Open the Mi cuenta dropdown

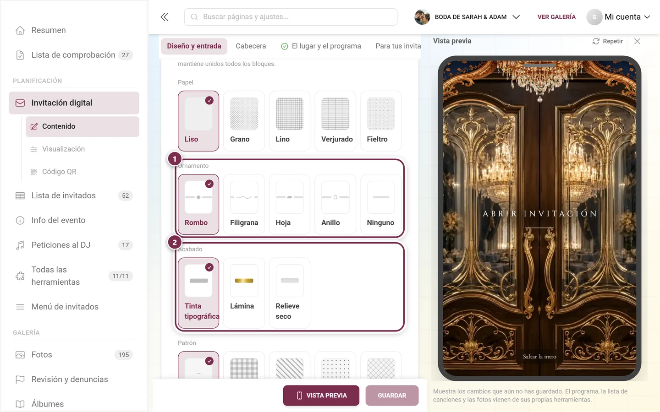pos(619,17)
